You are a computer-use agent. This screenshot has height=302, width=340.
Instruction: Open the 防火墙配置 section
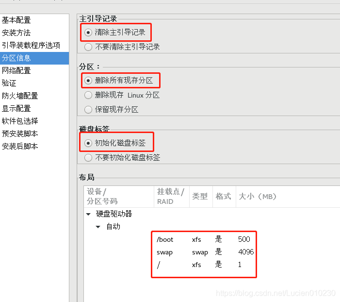(34, 96)
